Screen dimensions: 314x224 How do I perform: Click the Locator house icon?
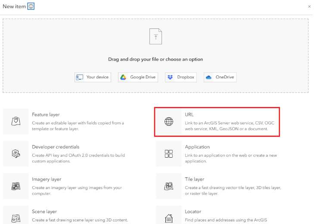[169, 218]
